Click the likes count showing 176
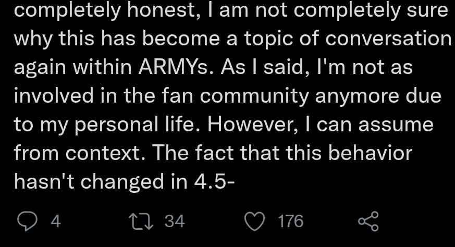455x247 pixels. pos(290,221)
